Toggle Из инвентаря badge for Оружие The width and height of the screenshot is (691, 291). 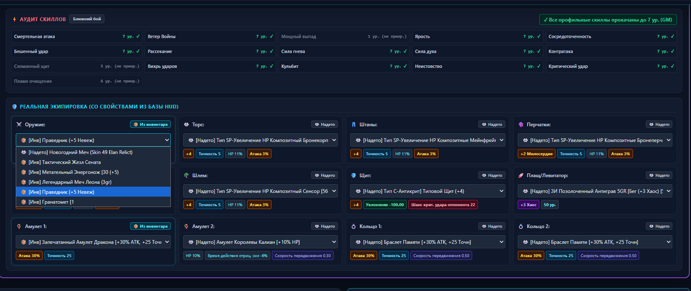(x=150, y=125)
